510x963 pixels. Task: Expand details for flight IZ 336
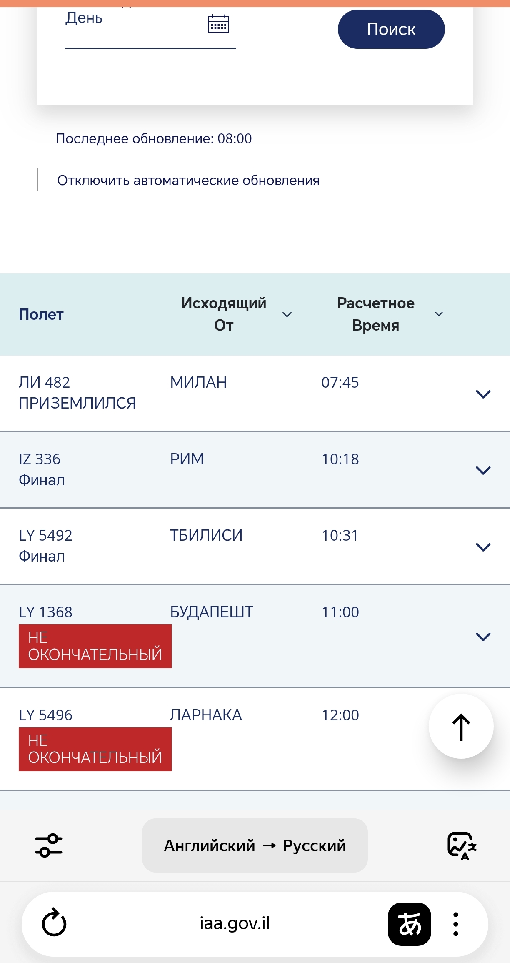(483, 470)
